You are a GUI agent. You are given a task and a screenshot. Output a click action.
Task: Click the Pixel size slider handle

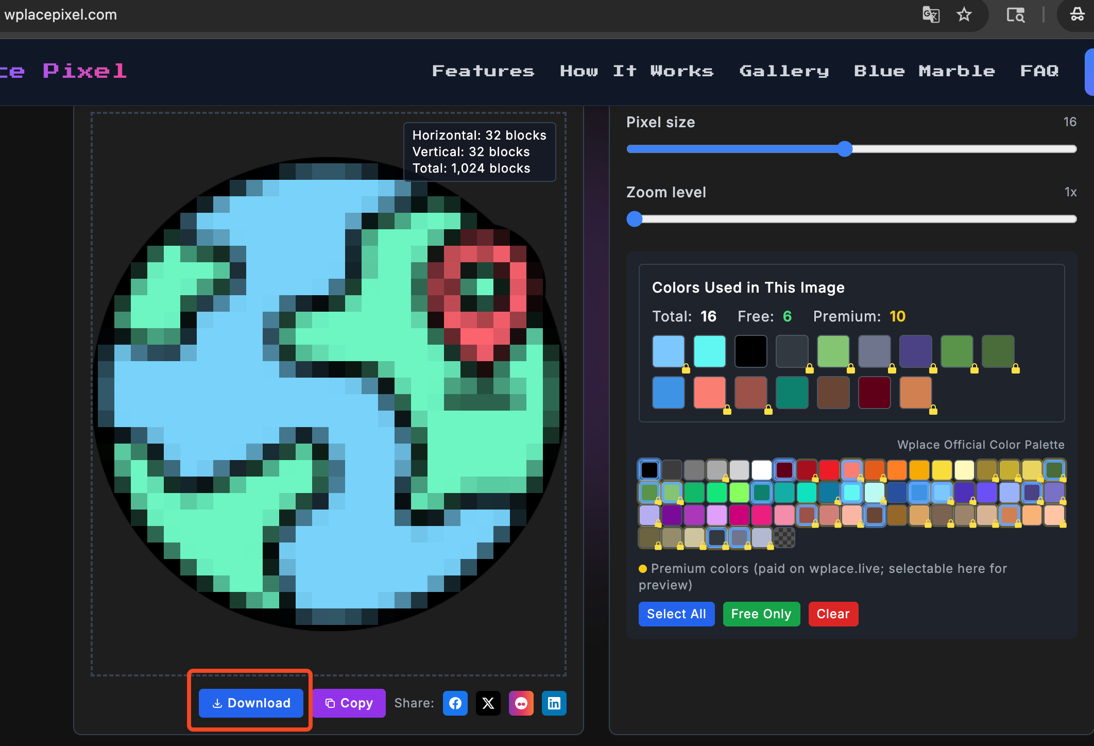click(x=845, y=149)
